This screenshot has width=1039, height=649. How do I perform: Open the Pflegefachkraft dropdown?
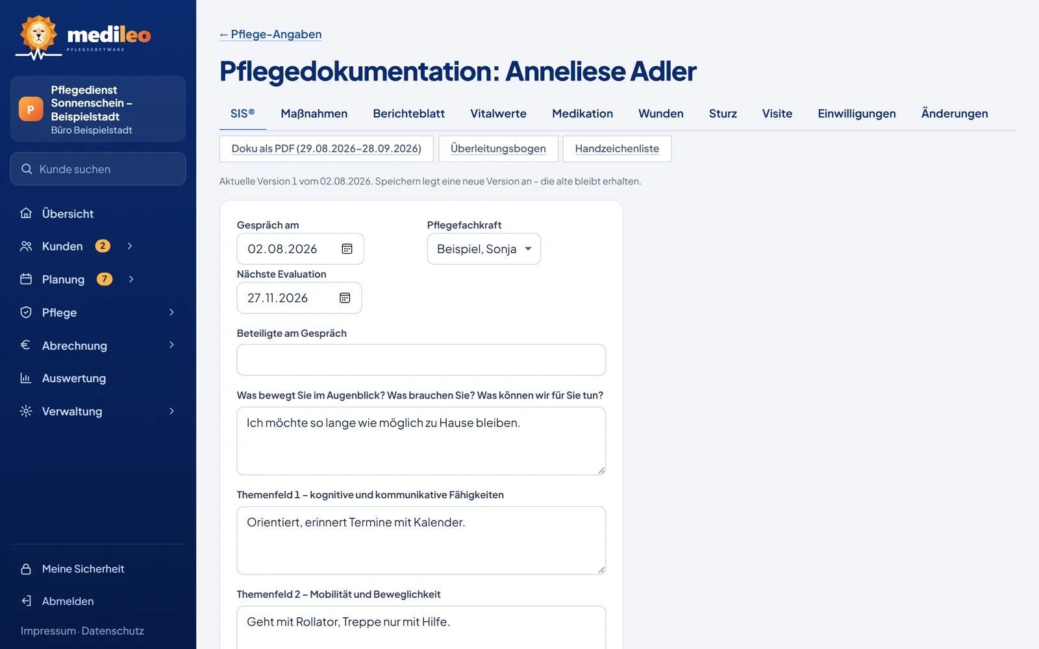pos(484,249)
